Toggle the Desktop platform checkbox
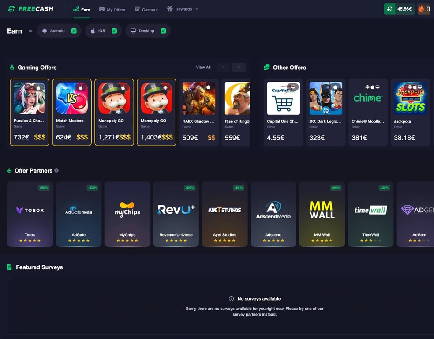 point(164,31)
